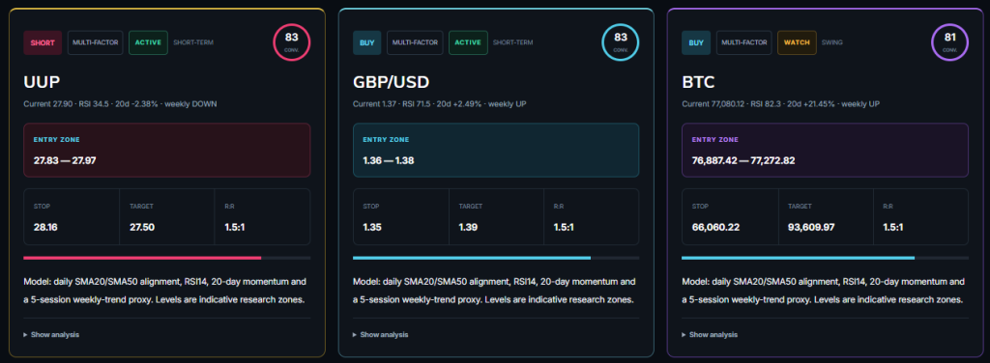The image size is (990, 363).
Task: Click BTC R:R value 1.5:1
Action: point(893,227)
